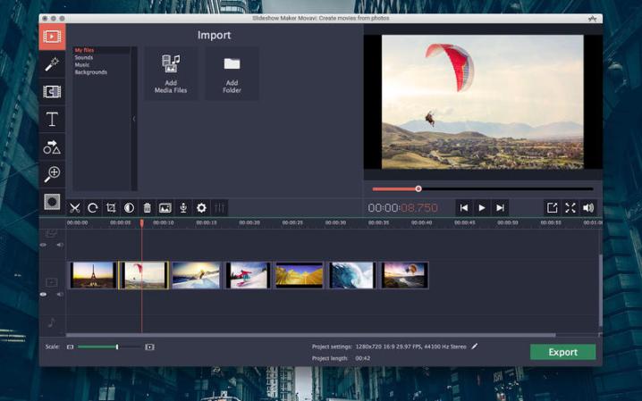This screenshot has width=642, height=401.
Task: Skip to next frame button
Action: 500,208
